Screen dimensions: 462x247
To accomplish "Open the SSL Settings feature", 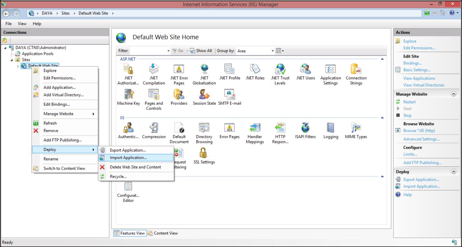I will click(x=204, y=156).
